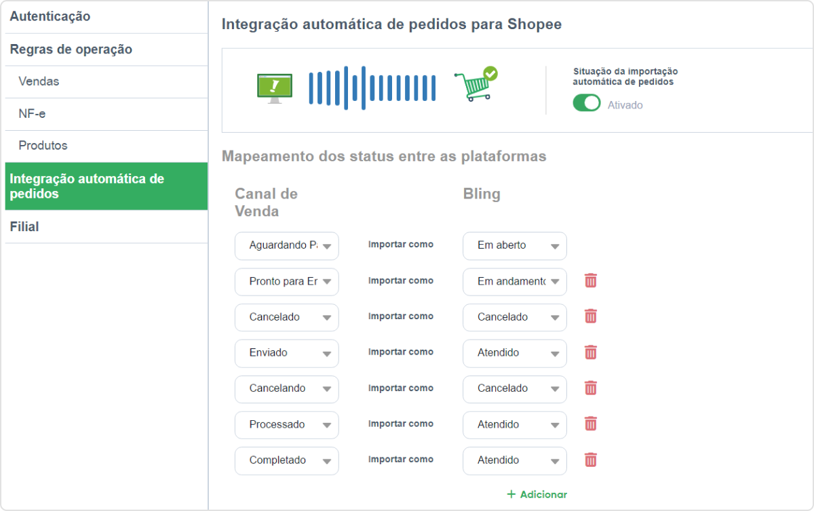Click the shopping cart icon

(x=476, y=84)
